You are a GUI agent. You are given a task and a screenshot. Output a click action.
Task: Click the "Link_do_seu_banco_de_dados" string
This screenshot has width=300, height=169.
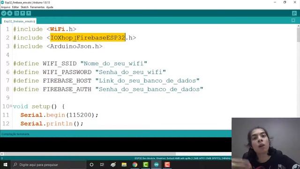(x=147, y=81)
